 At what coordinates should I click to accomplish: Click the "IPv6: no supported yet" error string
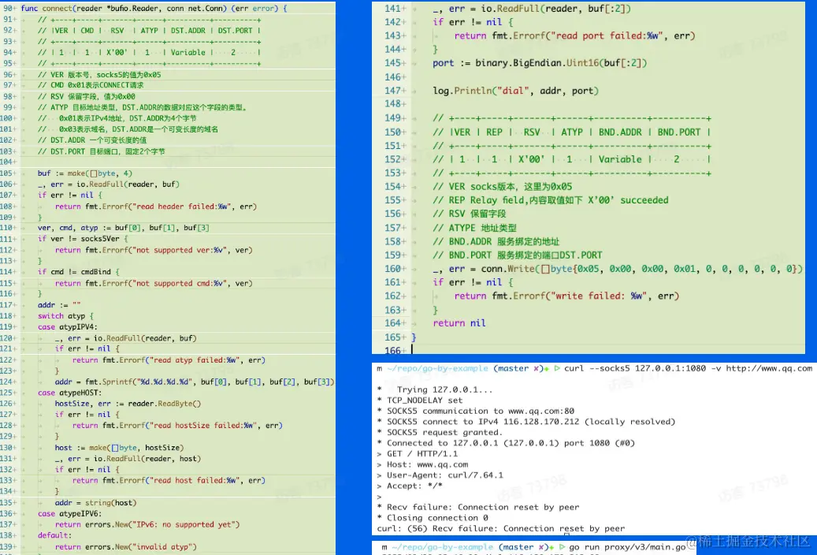185,524
